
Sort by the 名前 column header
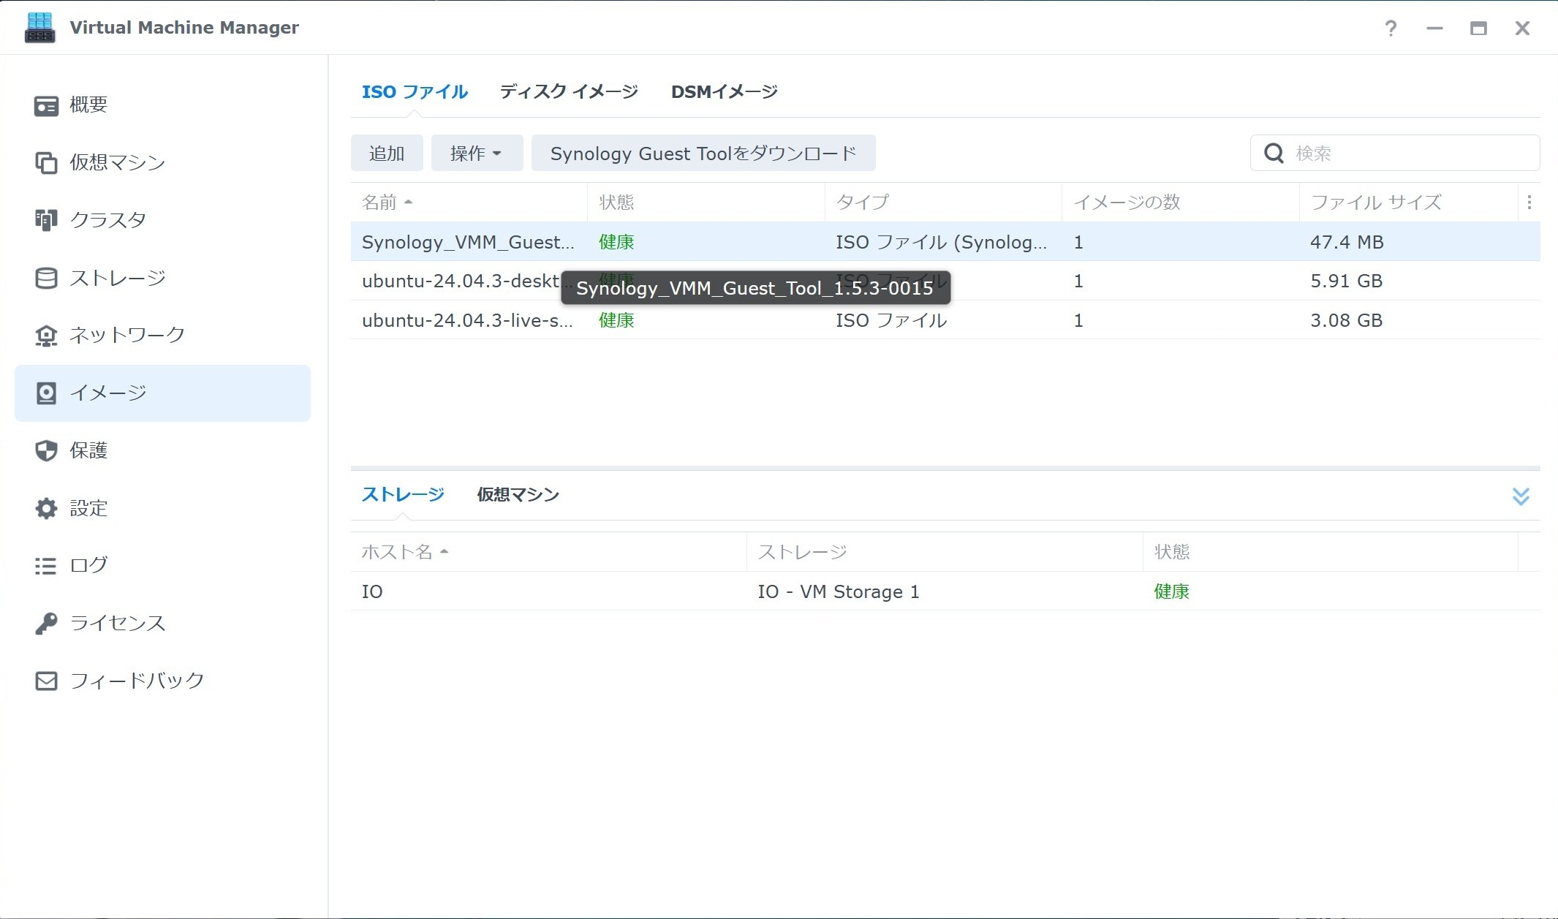(x=380, y=203)
